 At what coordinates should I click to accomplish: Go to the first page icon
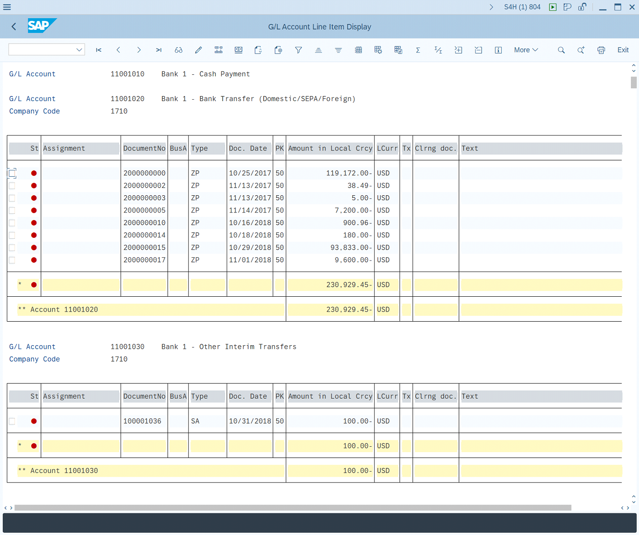99,50
